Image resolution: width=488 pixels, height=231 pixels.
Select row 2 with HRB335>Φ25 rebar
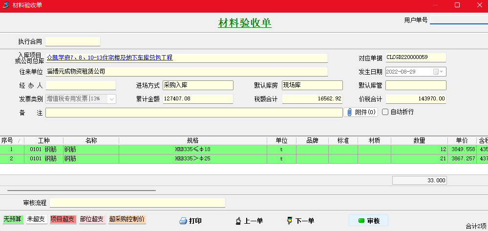[192, 159]
